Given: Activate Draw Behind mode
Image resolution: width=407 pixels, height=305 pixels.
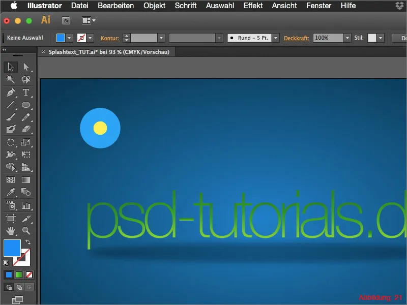Looking at the screenshot, I should click(19, 287).
